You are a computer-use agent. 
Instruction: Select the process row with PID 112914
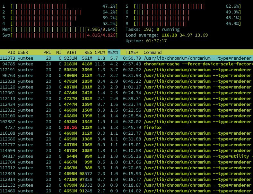tap(126, 180)
